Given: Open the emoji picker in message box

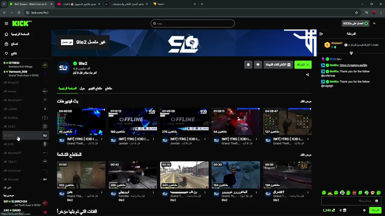Looking at the screenshot, I should pyautogui.click(x=376, y=201).
